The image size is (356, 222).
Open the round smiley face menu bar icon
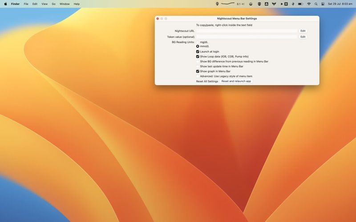click(x=251, y=4)
